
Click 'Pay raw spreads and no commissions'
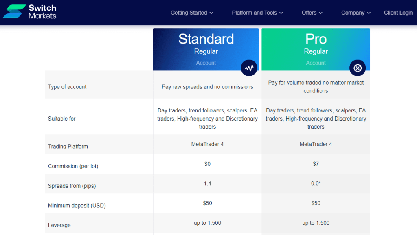pyautogui.click(x=207, y=87)
